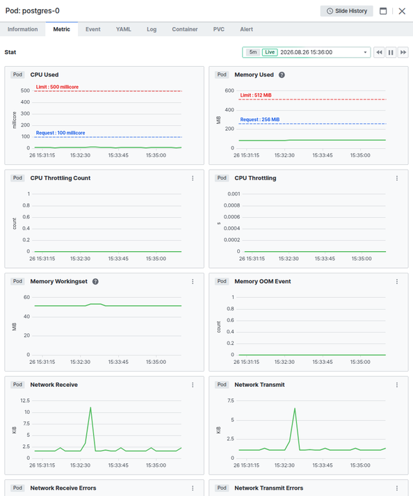Open Network Receive Errors options menu
The image size is (413, 496).
point(193,488)
